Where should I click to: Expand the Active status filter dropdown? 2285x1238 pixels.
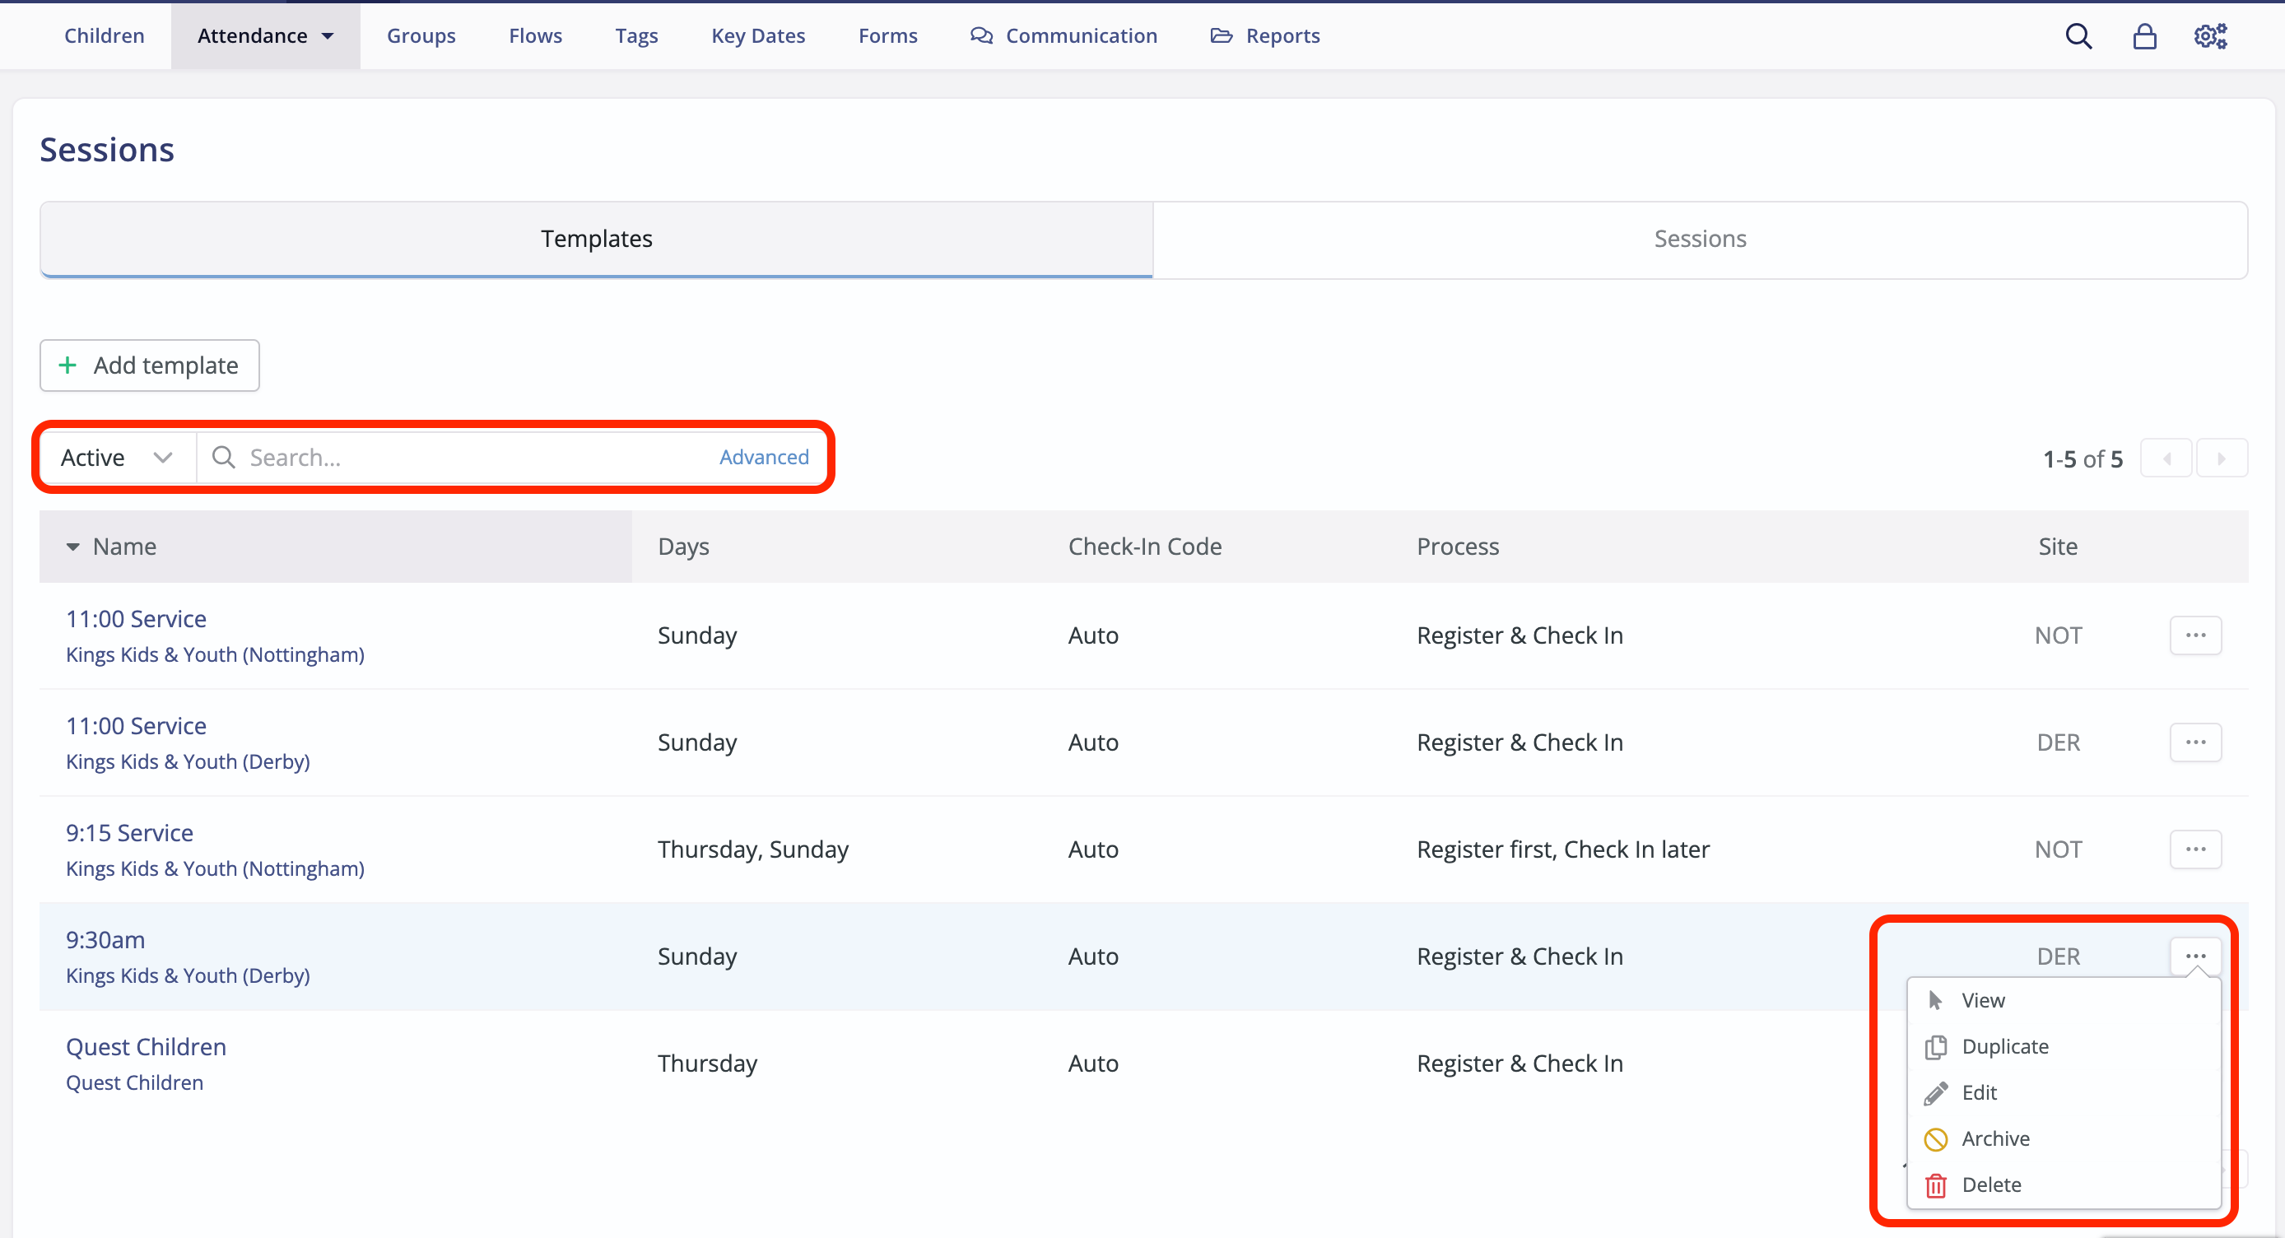tap(116, 458)
